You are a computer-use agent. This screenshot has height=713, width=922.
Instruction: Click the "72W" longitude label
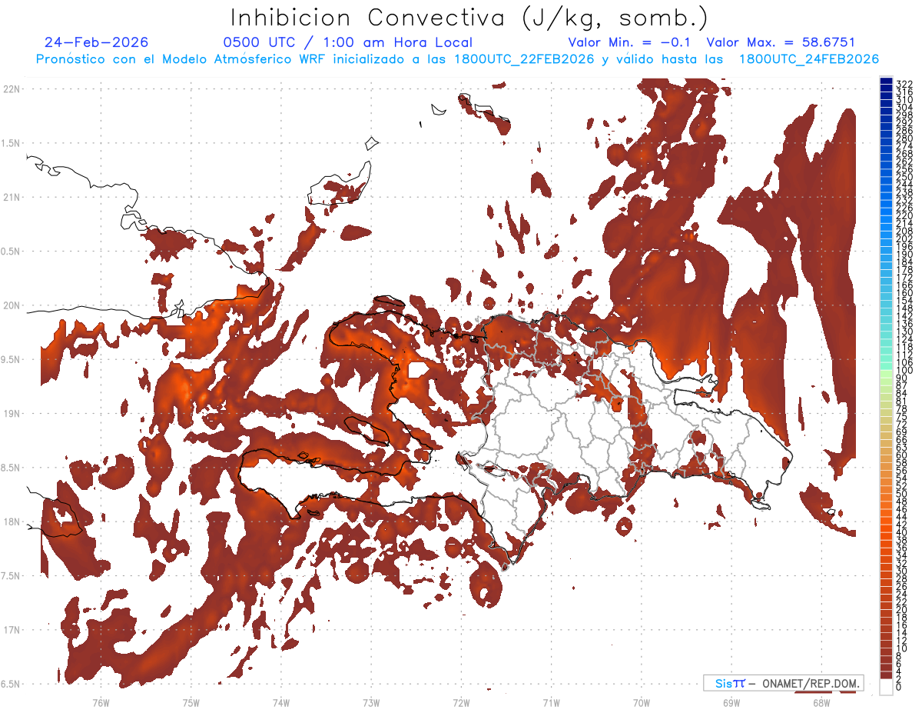(462, 702)
